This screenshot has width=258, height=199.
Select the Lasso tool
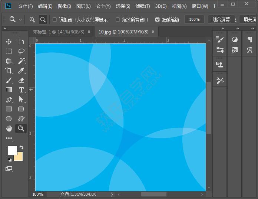point(21,51)
